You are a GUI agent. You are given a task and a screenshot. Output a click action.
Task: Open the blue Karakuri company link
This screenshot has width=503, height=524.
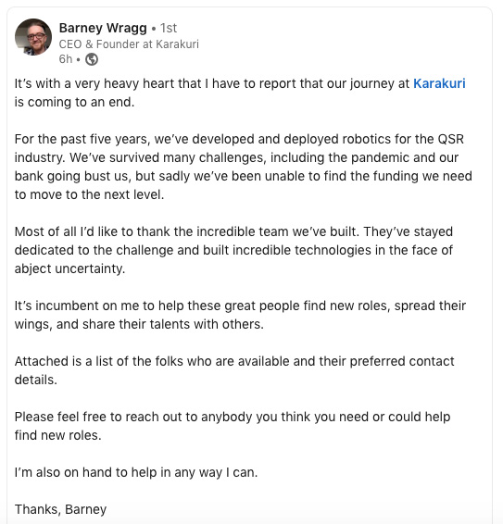pyautogui.click(x=439, y=83)
